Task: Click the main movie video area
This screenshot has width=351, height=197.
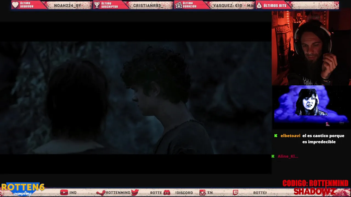Action: (x=136, y=98)
